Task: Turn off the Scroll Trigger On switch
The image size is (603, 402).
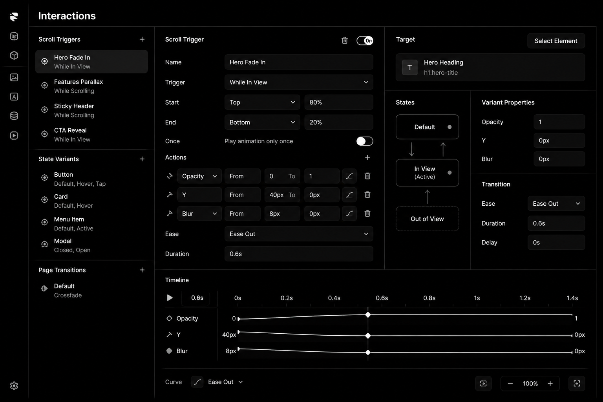Action: (x=365, y=40)
